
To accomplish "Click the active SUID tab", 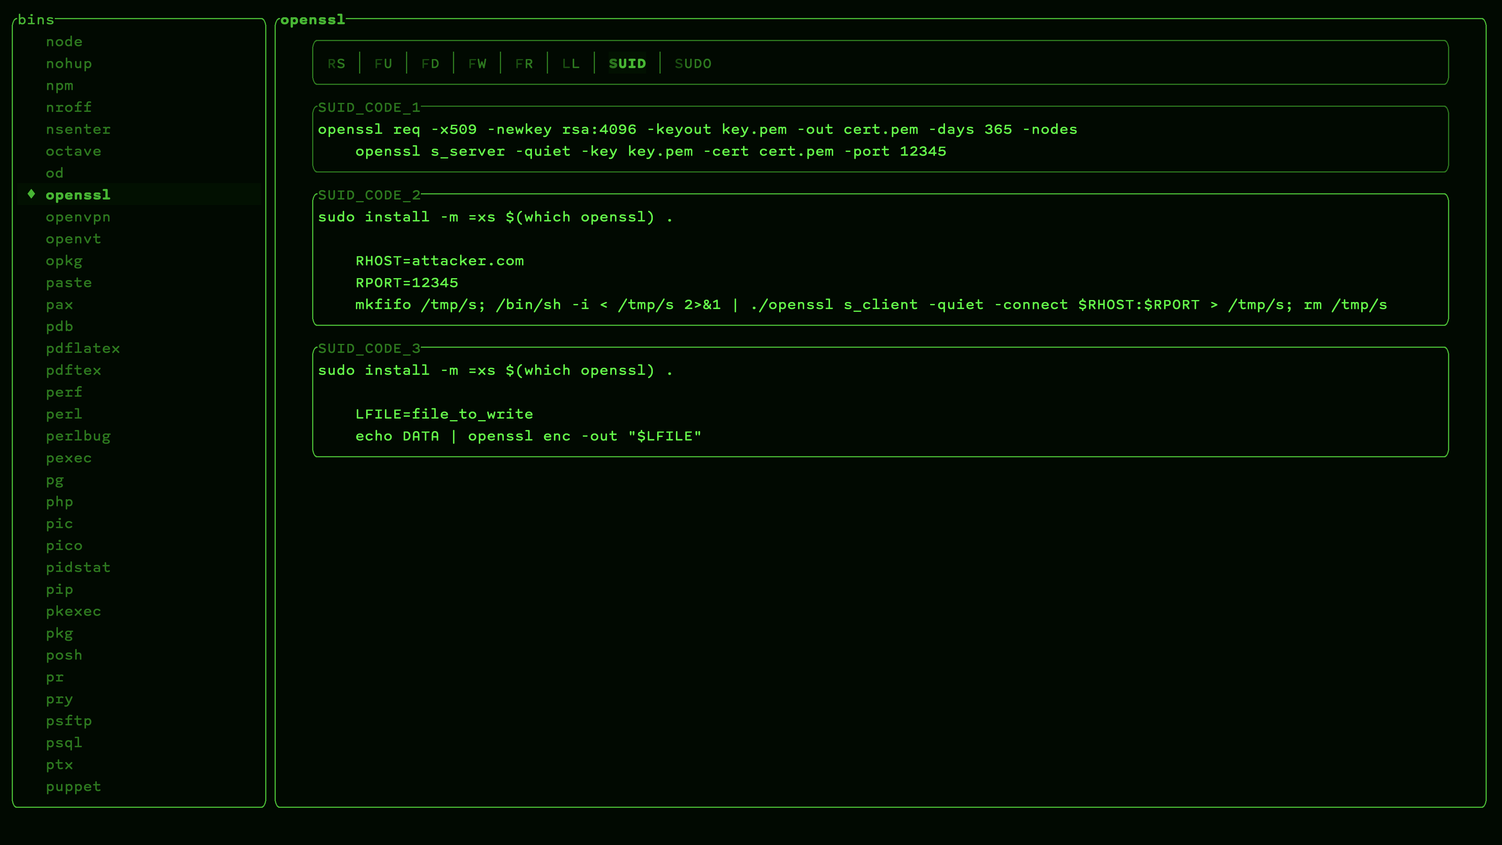I will coord(627,63).
